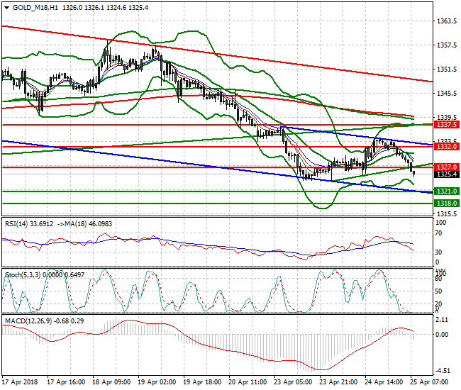Click the 1327.0 resistance price label
Viewport: 461px width, 390px height.
446,167
